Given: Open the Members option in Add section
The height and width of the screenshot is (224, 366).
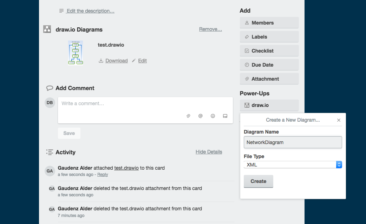Looking at the screenshot, I should pyautogui.click(x=269, y=23).
